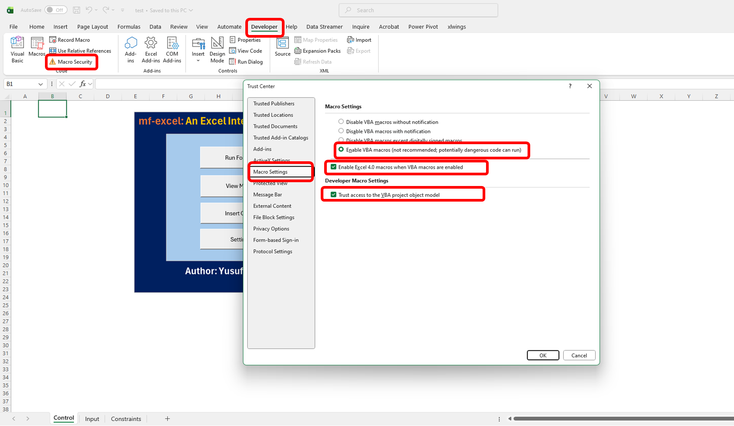Open the Add-ins manager
Screen dimensions: 734x426
[x=131, y=50]
